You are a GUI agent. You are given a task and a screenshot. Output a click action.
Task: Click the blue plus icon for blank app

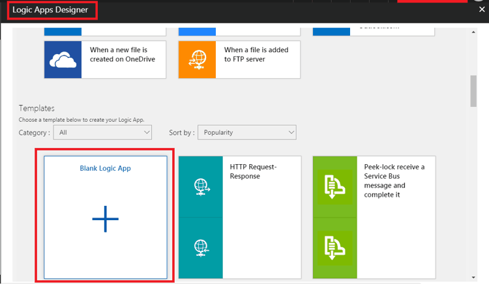coord(105,220)
